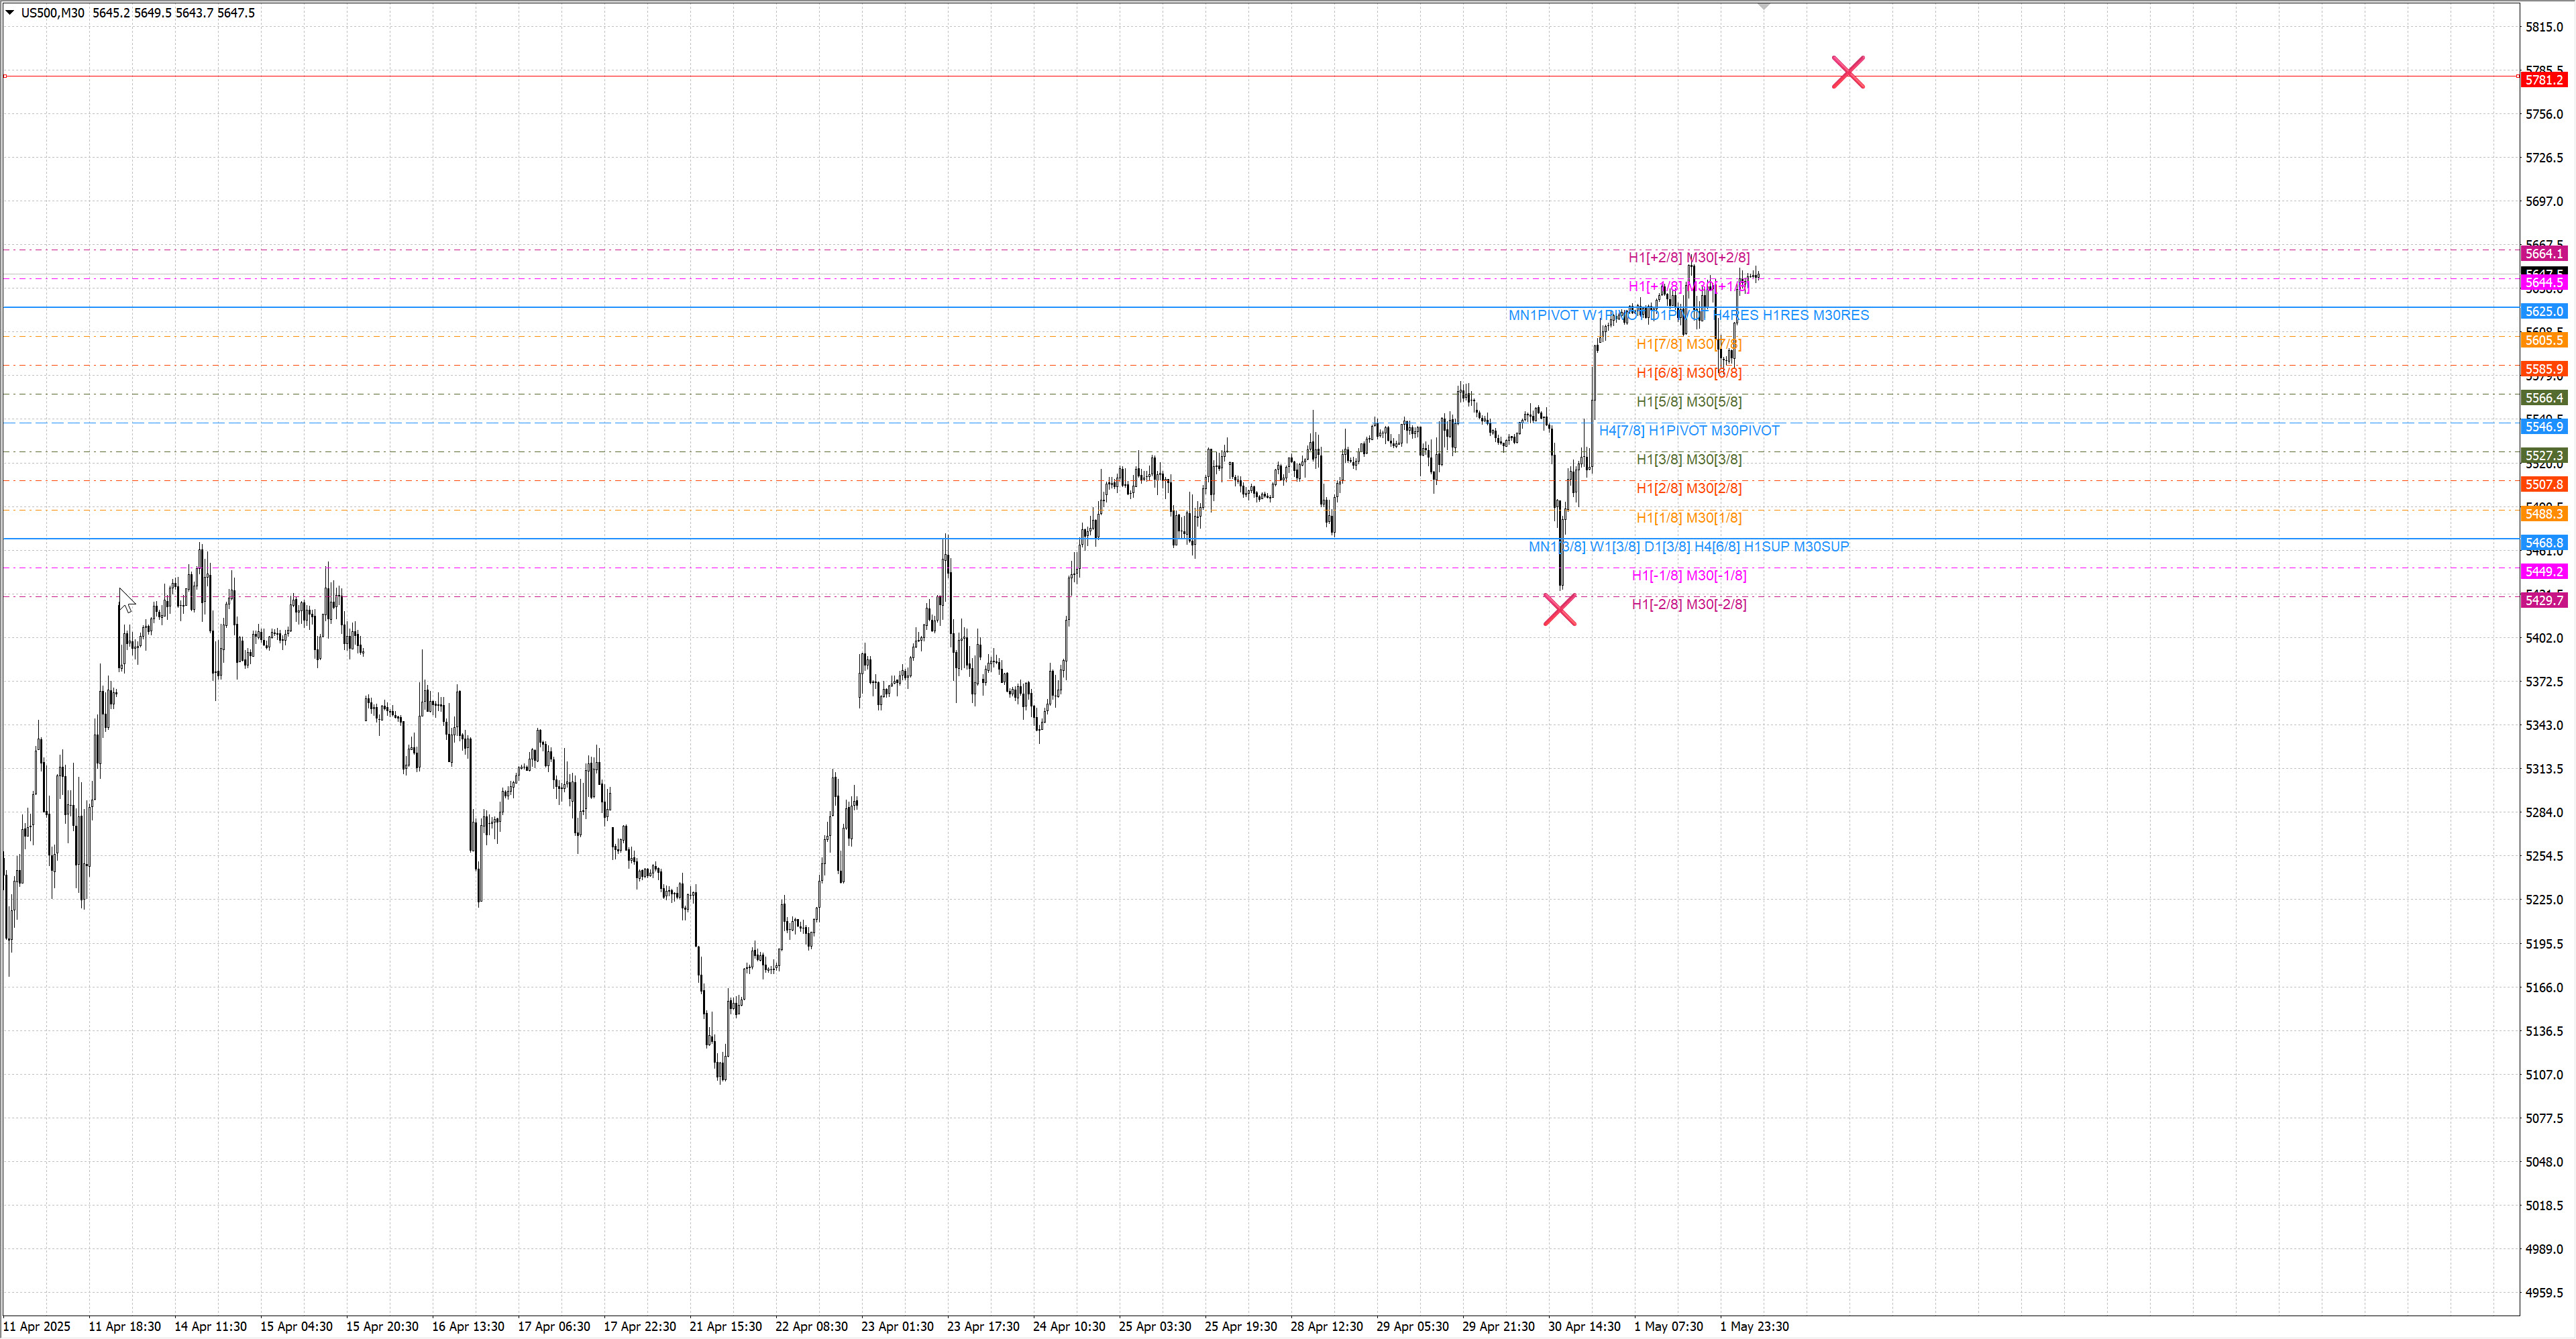This screenshot has width=2576, height=1339.
Task: Click the 30 Apr 14:30 time axis label
Action: pos(1584,1326)
